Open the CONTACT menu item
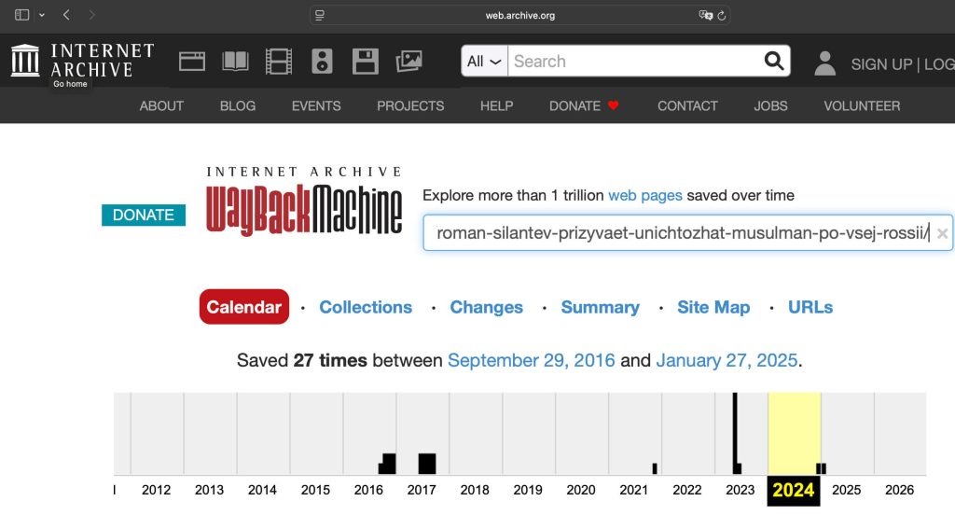Image resolution: width=955 pixels, height=515 pixels. coord(687,105)
